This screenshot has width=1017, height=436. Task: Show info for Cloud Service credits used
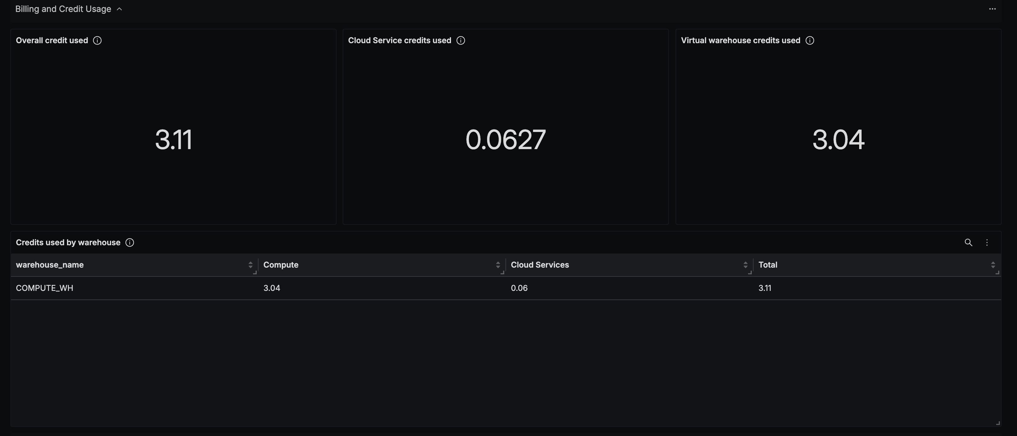[460, 40]
